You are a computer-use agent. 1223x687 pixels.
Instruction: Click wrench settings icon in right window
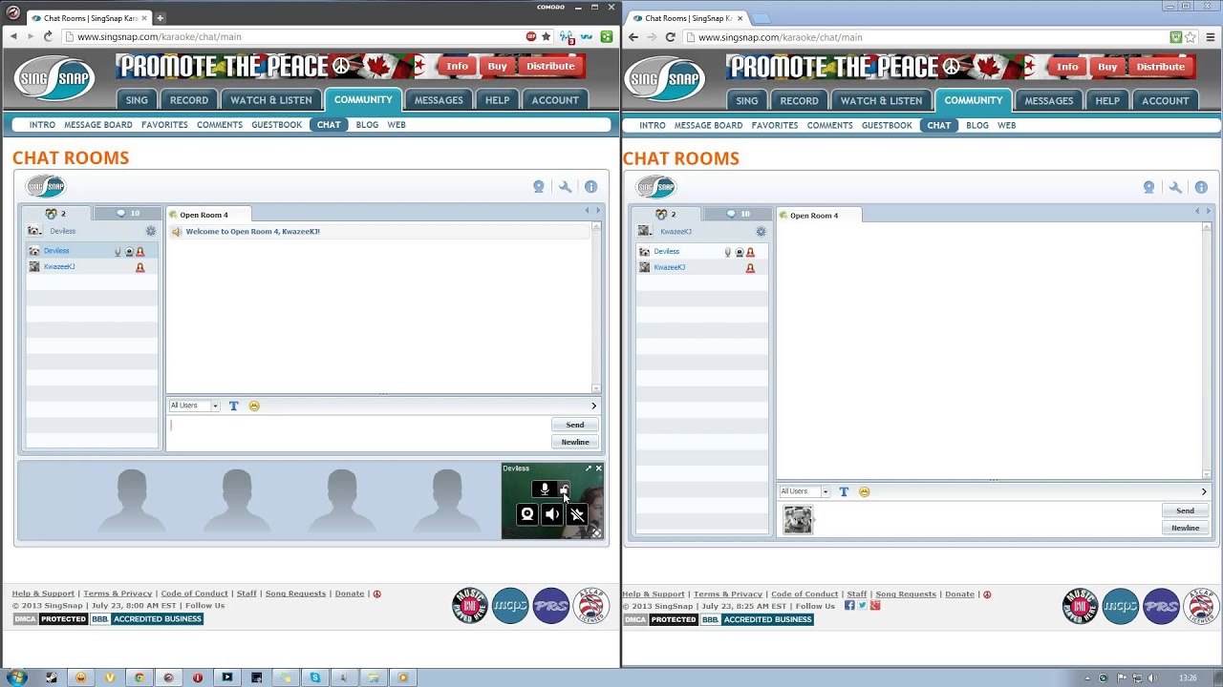(x=1175, y=188)
